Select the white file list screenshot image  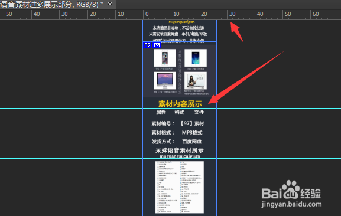pyautogui.click(x=180, y=187)
